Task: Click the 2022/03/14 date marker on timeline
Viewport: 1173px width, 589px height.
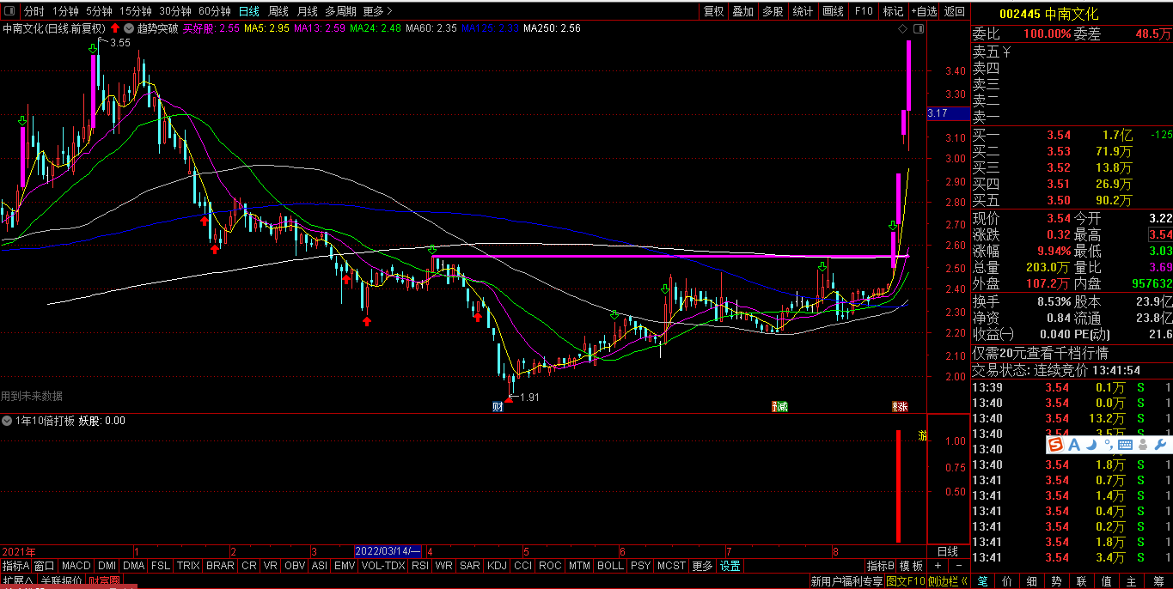Action: (388, 551)
